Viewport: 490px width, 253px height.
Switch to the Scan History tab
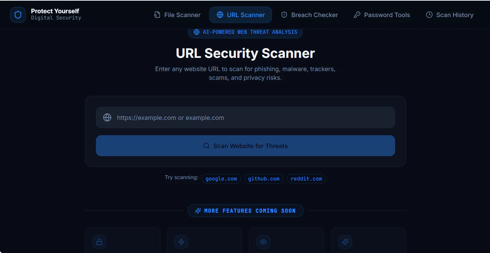coord(450,15)
